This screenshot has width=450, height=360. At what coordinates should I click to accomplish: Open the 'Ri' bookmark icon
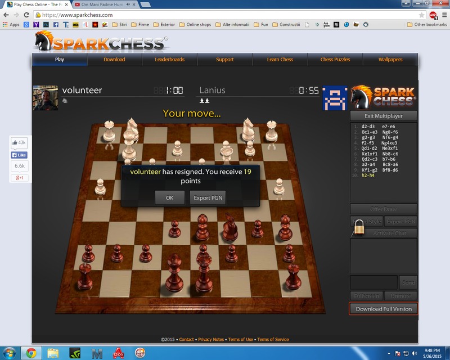[x=336, y=25]
